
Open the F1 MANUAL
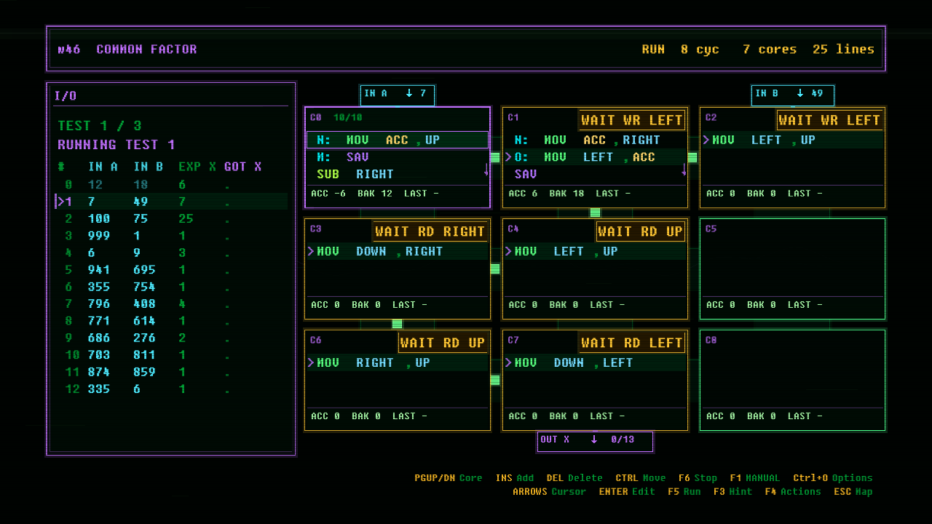pos(754,478)
